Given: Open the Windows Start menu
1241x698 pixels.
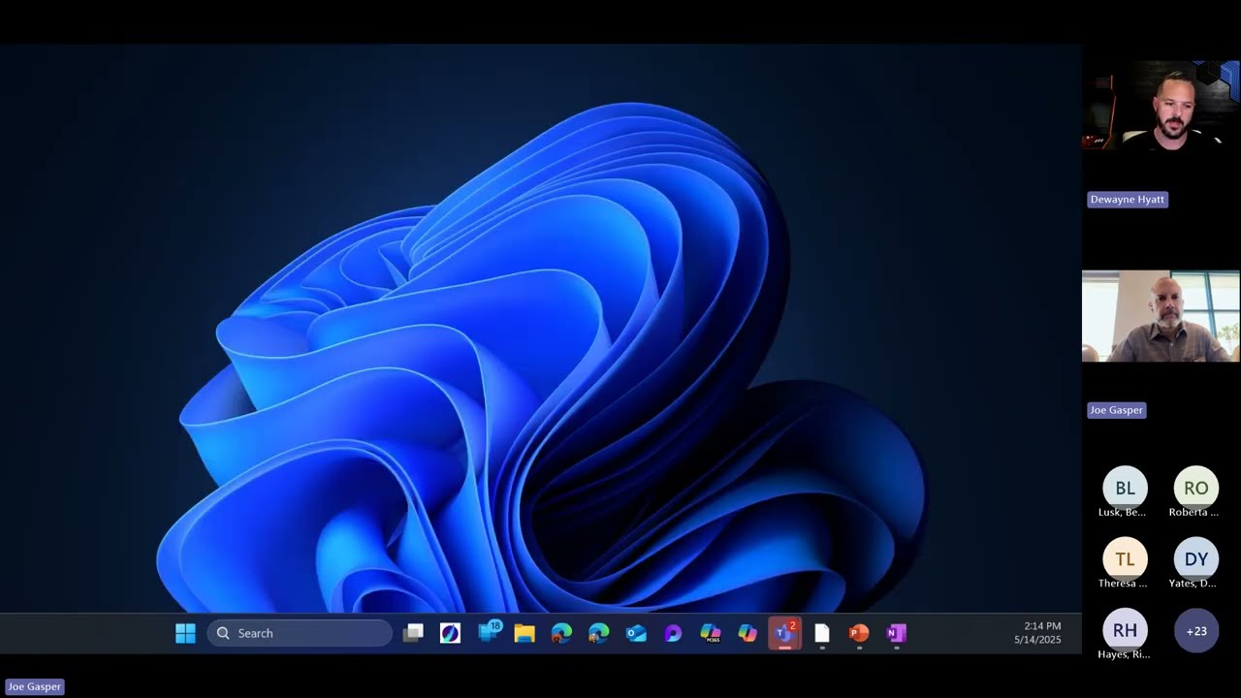Looking at the screenshot, I should click(x=185, y=633).
